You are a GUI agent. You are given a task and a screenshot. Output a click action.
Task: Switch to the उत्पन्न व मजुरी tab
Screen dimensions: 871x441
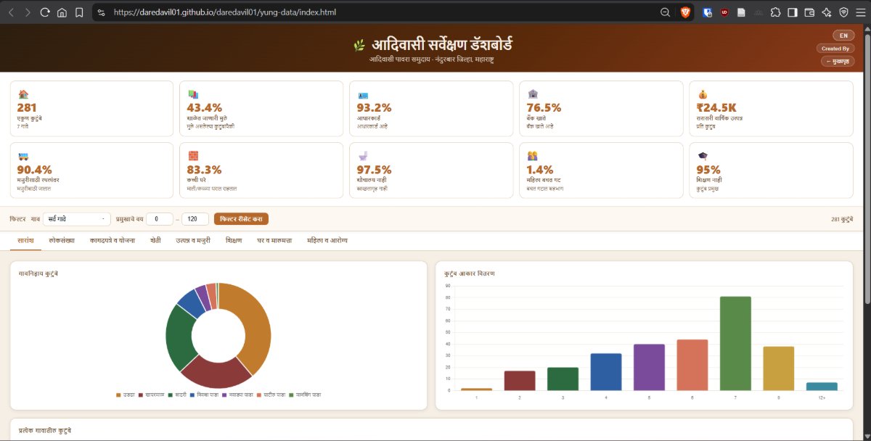(x=193, y=240)
